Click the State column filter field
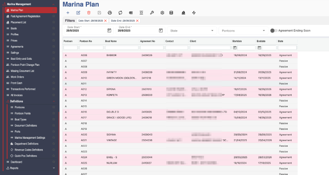 [x=287, y=48]
